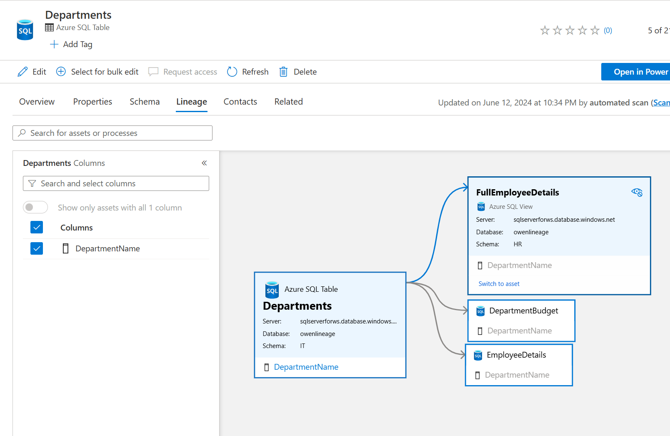Uncheck the DepartmentName column checkbox
This screenshot has height=436, width=670.
(x=37, y=248)
